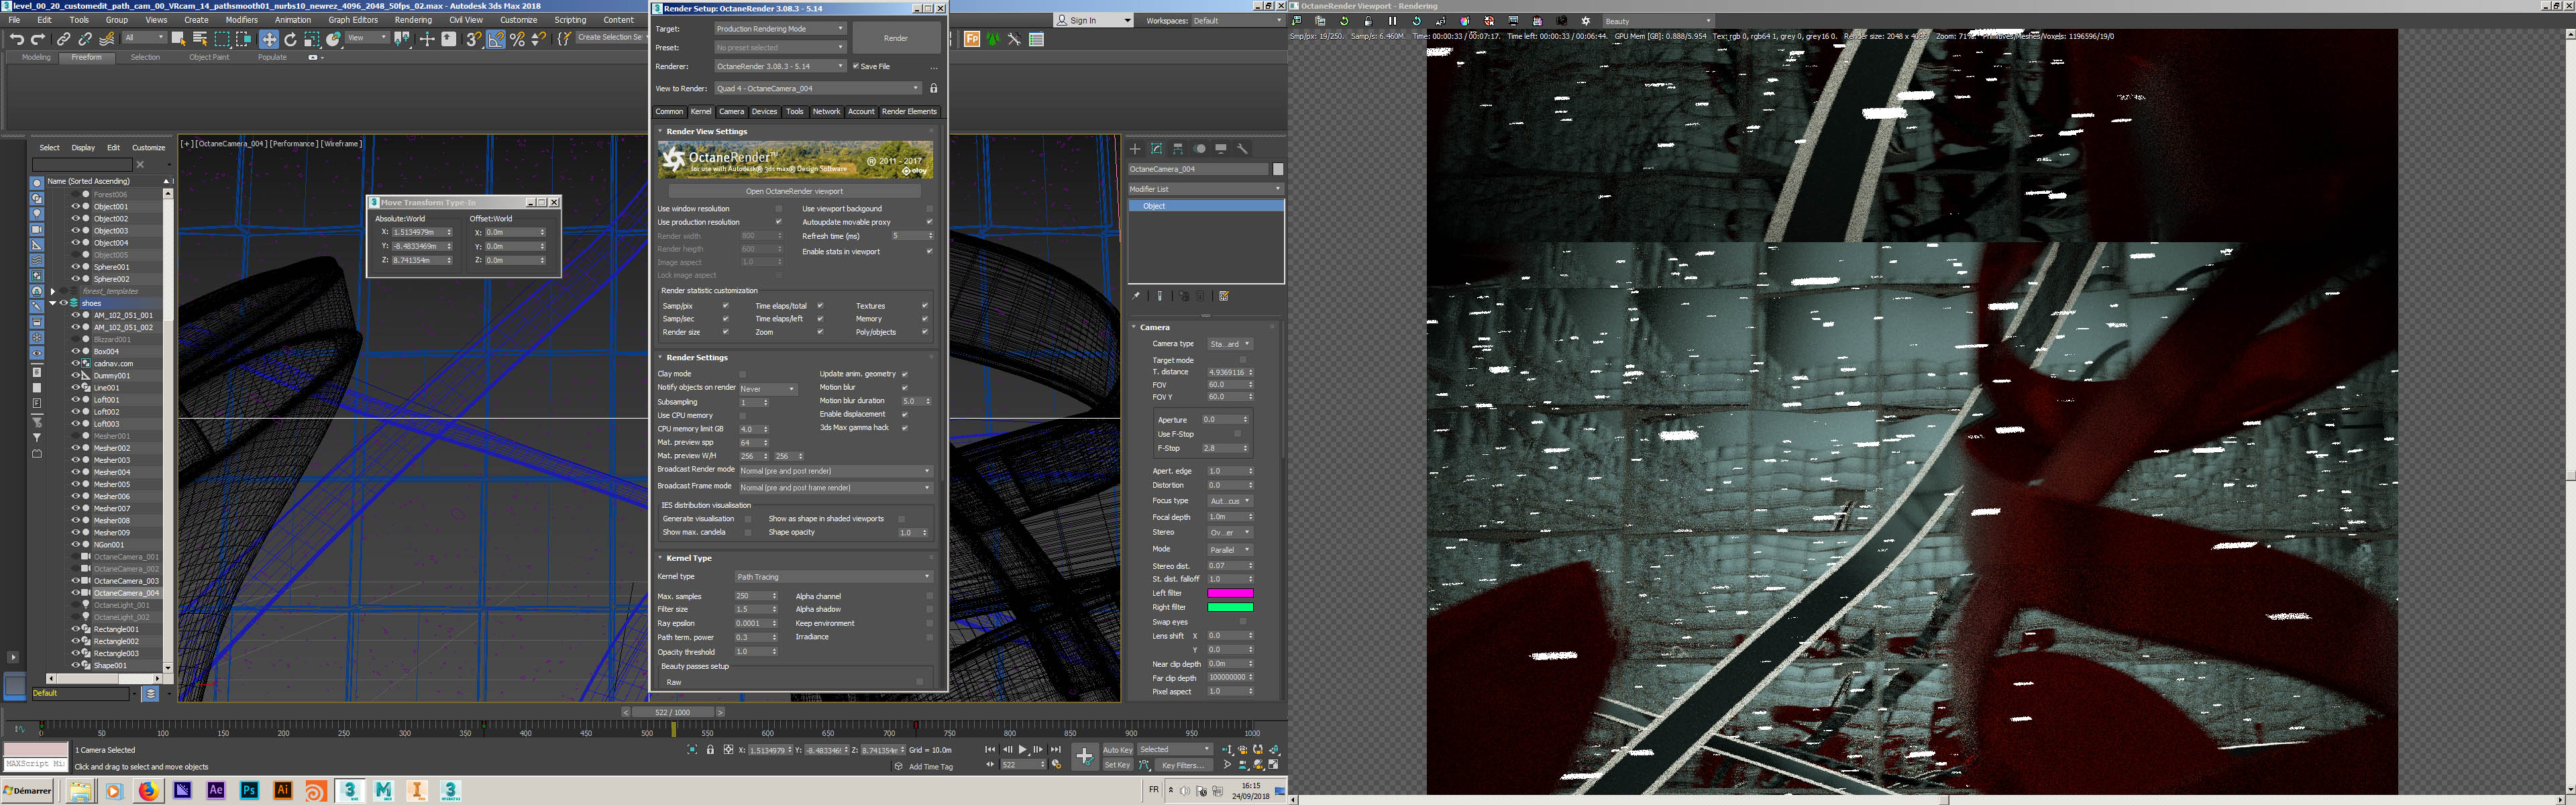Image resolution: width=2576 pixels, height=805 pixels.
Task: Open Time Configuration clock icon
Action: (1056, 765)
